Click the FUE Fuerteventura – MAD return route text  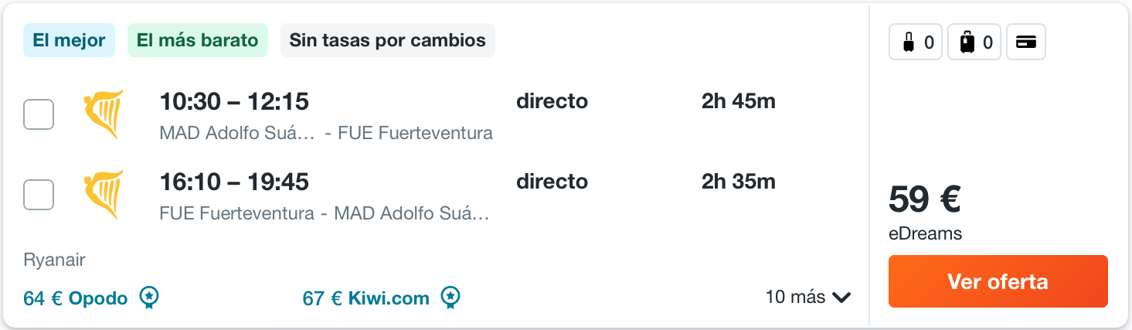pos(325,213)
